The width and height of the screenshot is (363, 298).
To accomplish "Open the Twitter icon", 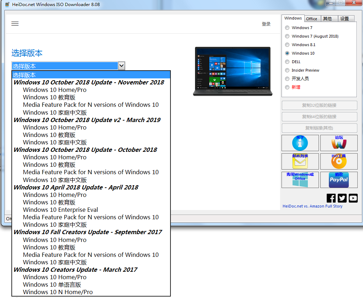I will coord(342,198).
